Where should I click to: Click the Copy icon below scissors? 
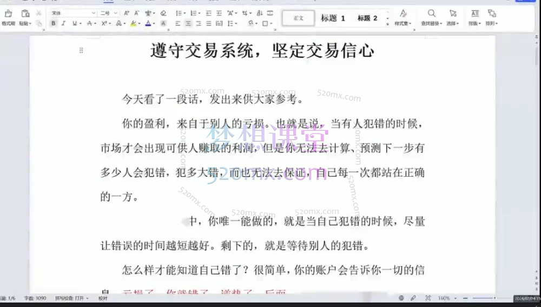click(38, 23)
